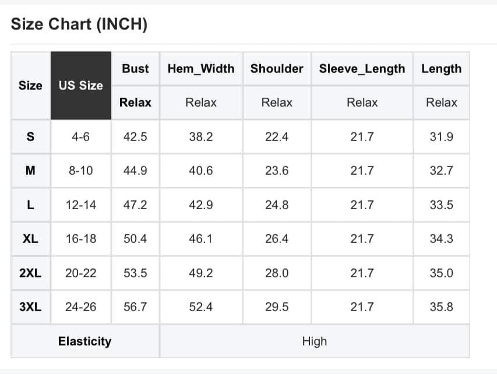
Task: Click US size 12-14 cell
Action: 81,205
